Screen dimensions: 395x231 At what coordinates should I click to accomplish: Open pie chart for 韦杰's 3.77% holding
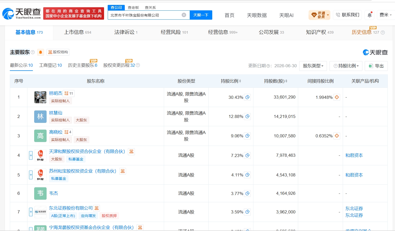[247, 193]
